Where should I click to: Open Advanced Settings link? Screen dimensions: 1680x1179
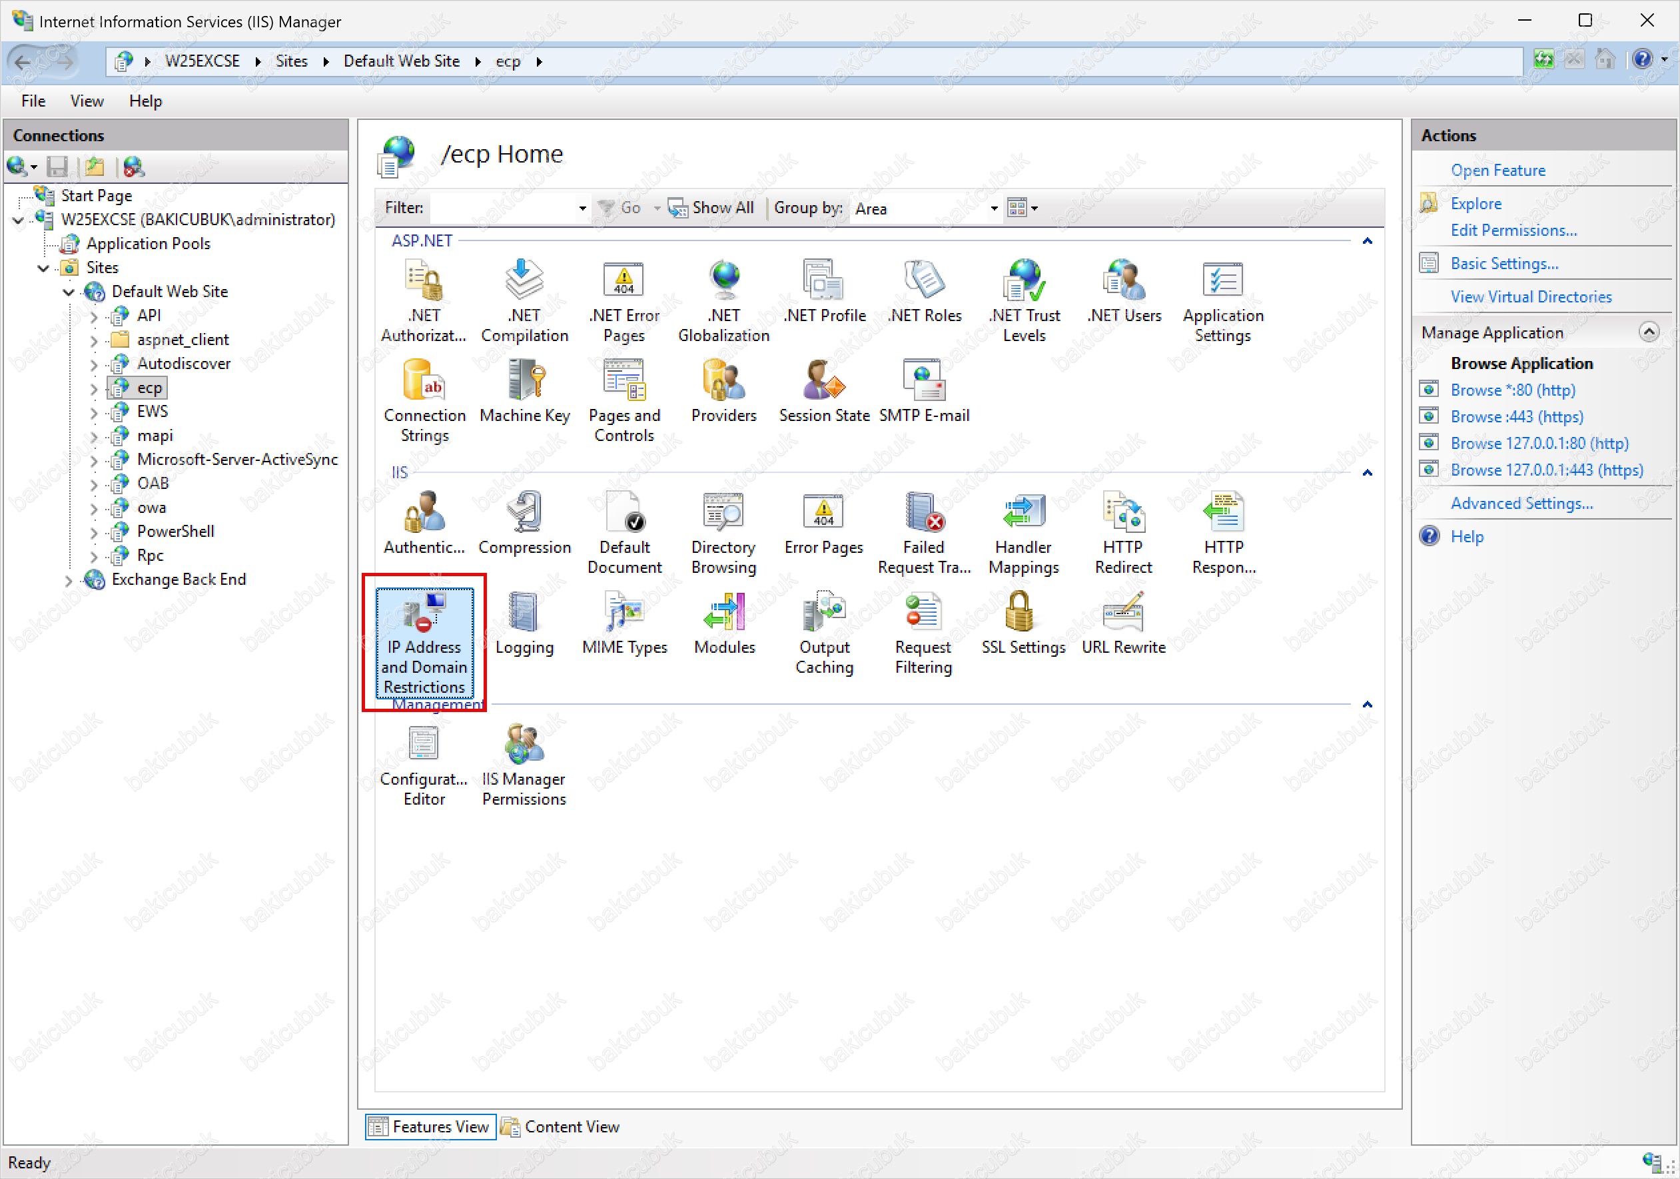pyautogui.click(x=1521, y=504)
